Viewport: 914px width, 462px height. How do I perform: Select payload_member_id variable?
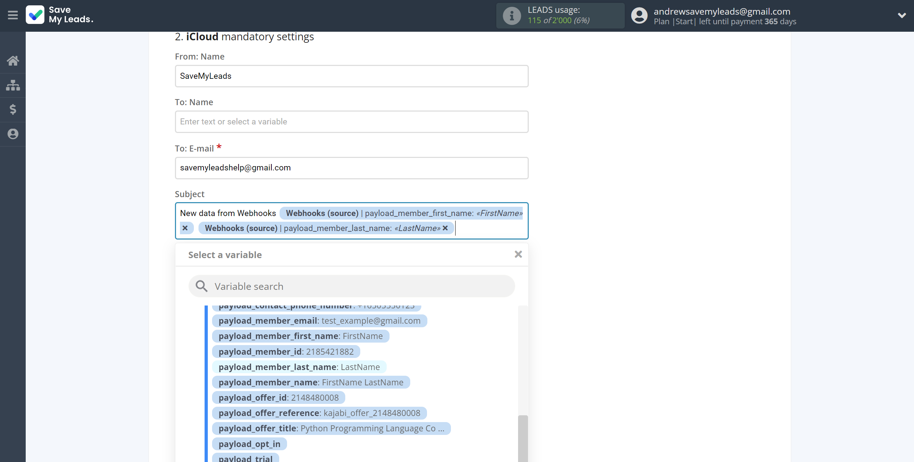click(x=286, y=352)
